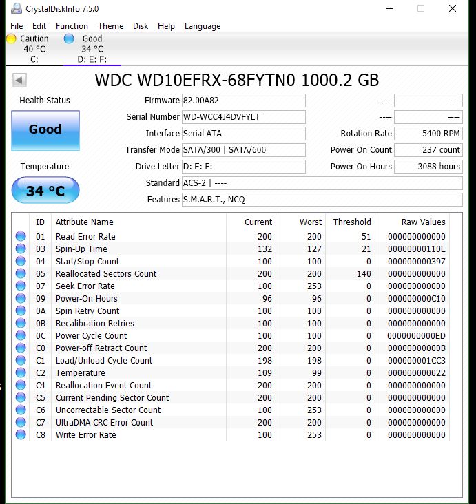Click blue status orb for Power-off Retract Count
The height and width of the screenshot is (504, 476).
[x=21, y=348]
